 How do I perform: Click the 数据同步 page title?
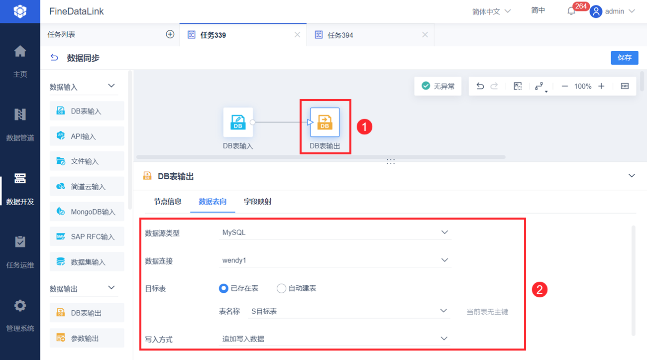(83, 58)
